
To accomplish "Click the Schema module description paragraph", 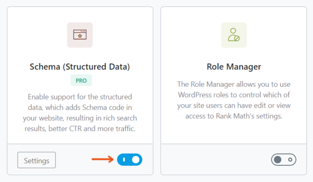I will pyautogui.click(x=80, y=113).
